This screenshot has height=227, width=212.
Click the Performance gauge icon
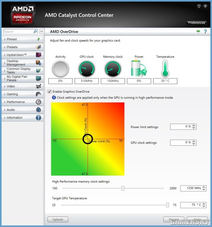point(39,102)
